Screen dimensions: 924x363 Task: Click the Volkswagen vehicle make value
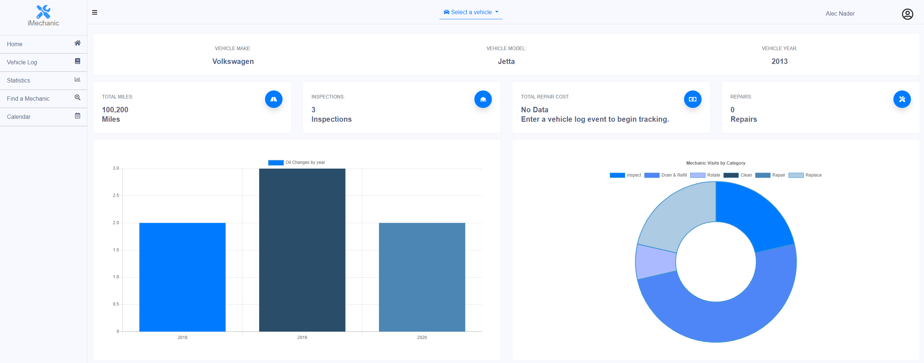[x=233, y=61]
